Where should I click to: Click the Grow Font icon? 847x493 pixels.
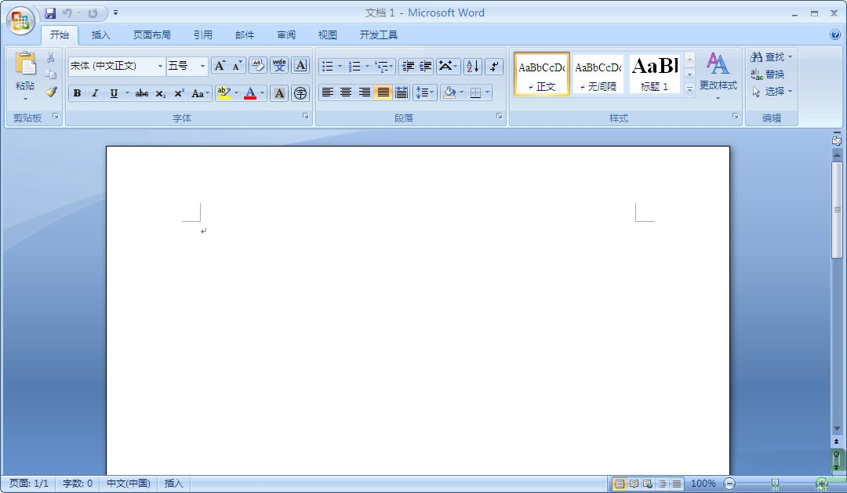click(x=220, y=66)
